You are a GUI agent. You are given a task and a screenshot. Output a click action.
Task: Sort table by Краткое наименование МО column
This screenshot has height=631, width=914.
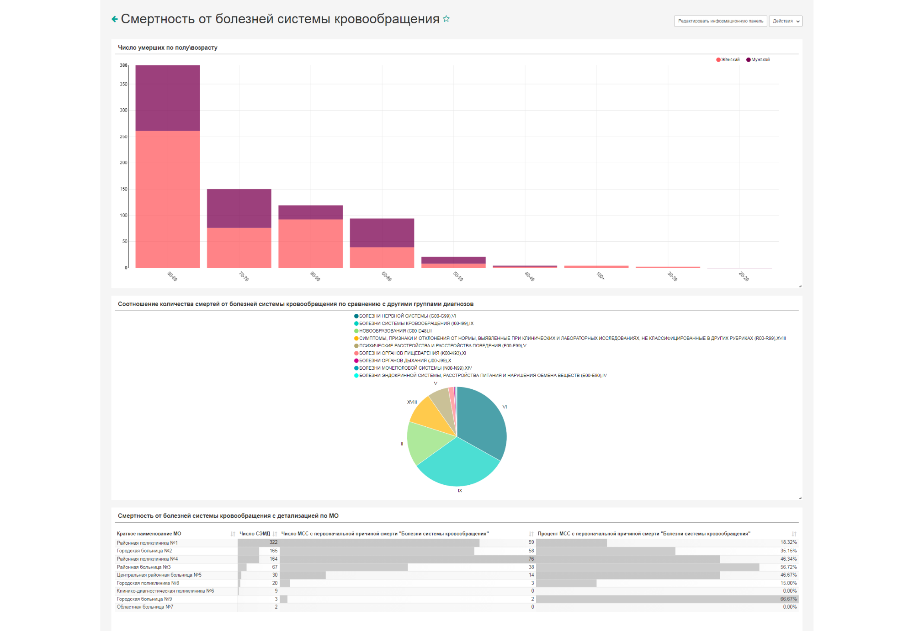pyautogui.click(x=233, y=534)
